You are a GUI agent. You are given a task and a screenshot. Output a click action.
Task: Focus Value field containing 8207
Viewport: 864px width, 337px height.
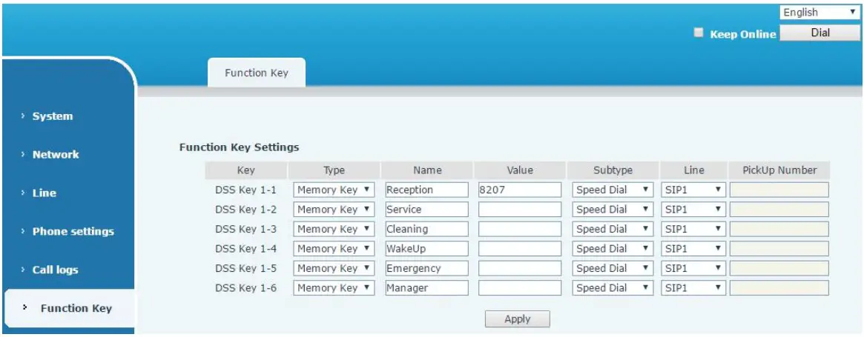(519, 190)
